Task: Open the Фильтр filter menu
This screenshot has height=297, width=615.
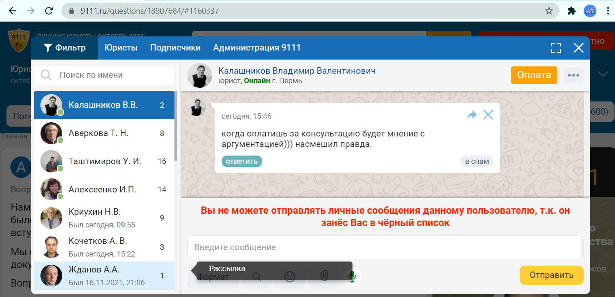Action: (64, 48)
